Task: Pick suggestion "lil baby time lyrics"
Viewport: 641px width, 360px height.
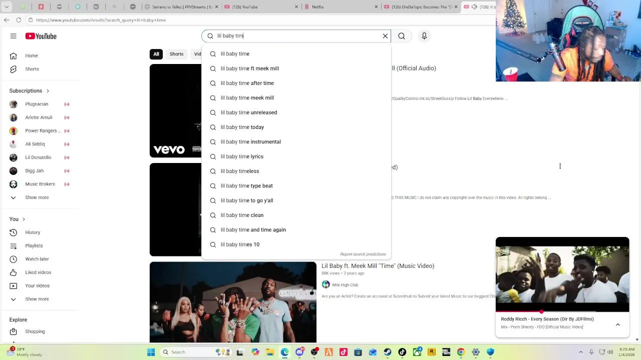Action: pyautogui.click(x=296, y=156)
